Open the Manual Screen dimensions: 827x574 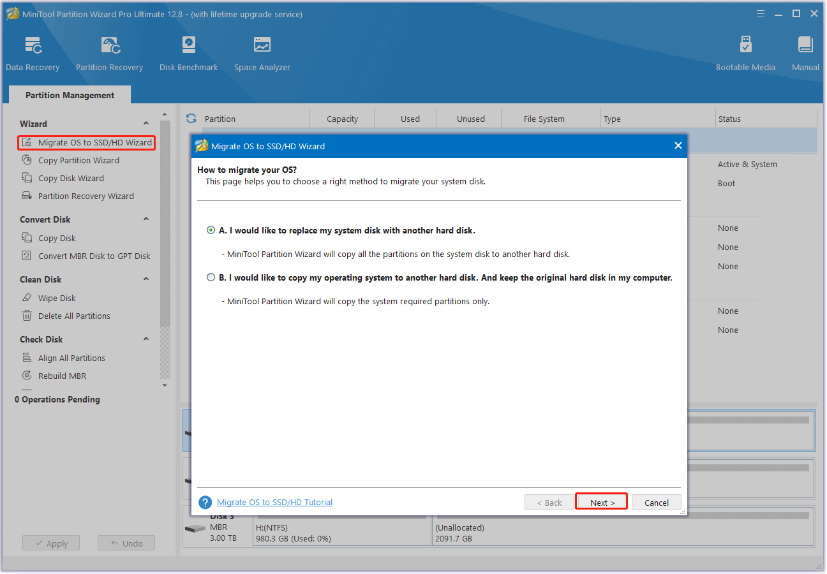click(x=805, y=54)
